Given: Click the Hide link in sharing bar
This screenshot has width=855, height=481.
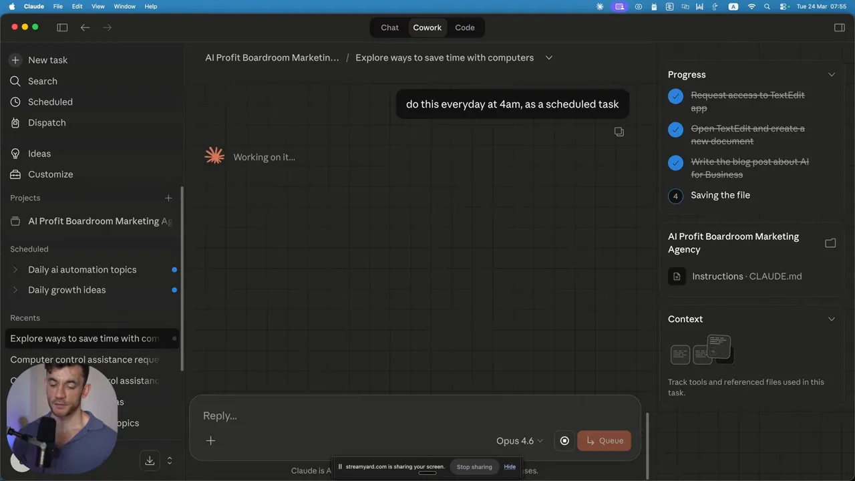Looking at the screenshot, I should click(x=510, y=467).
